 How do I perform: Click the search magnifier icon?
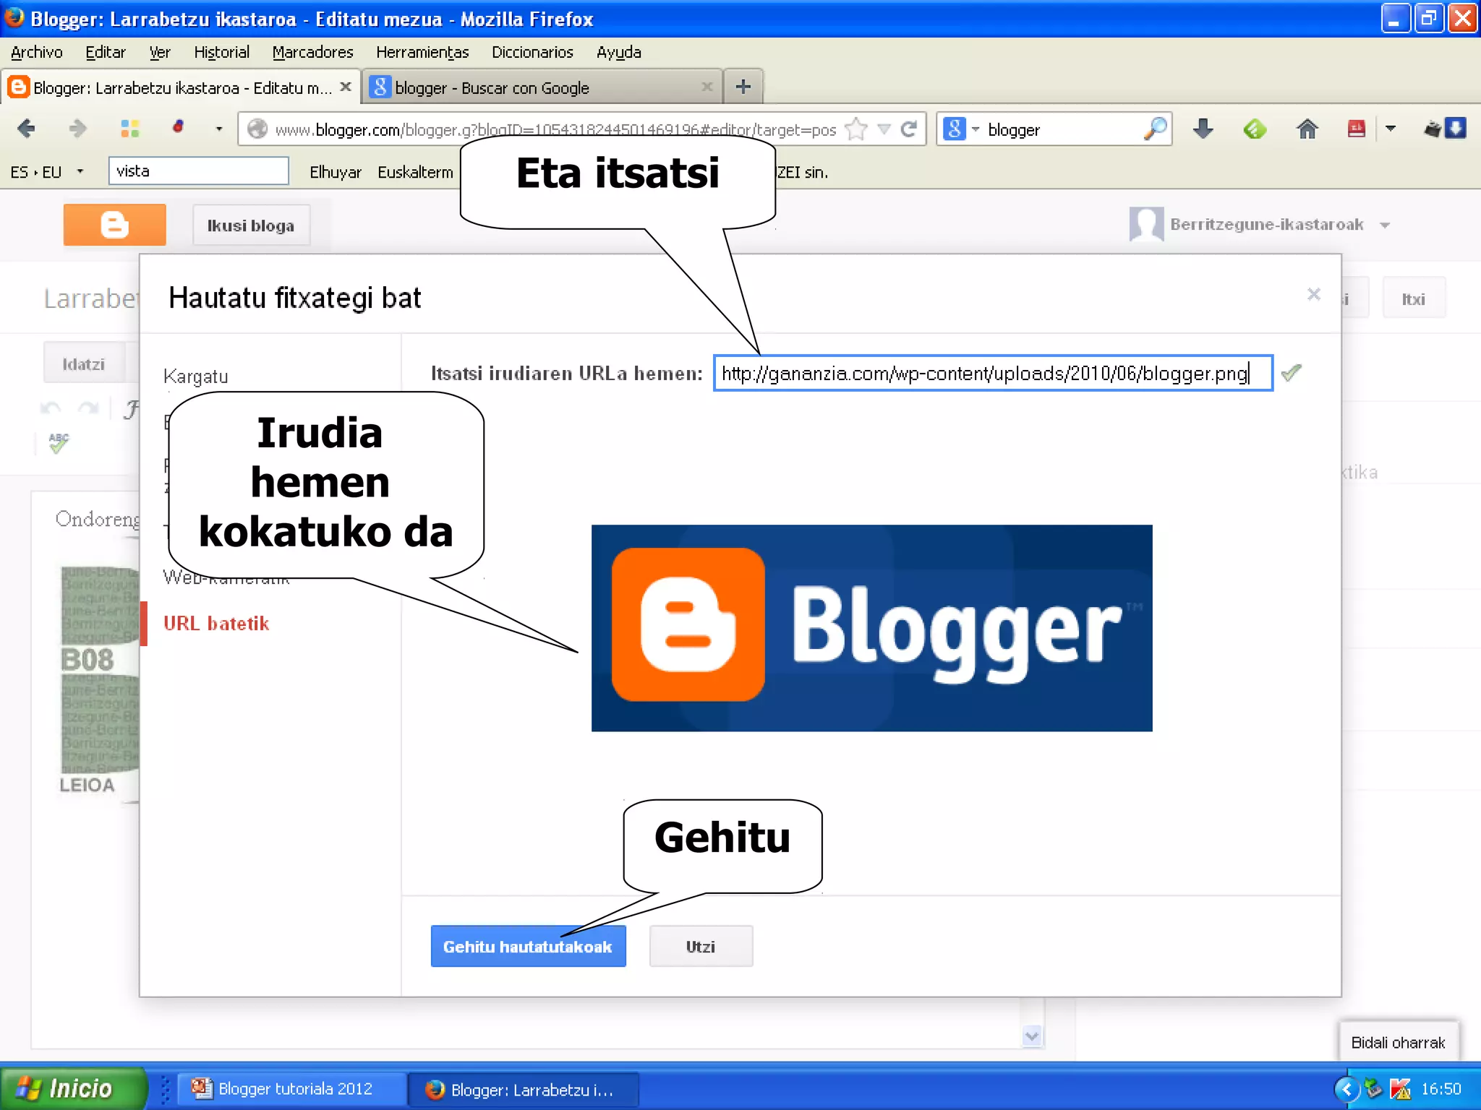click(x=1155, y=129)
